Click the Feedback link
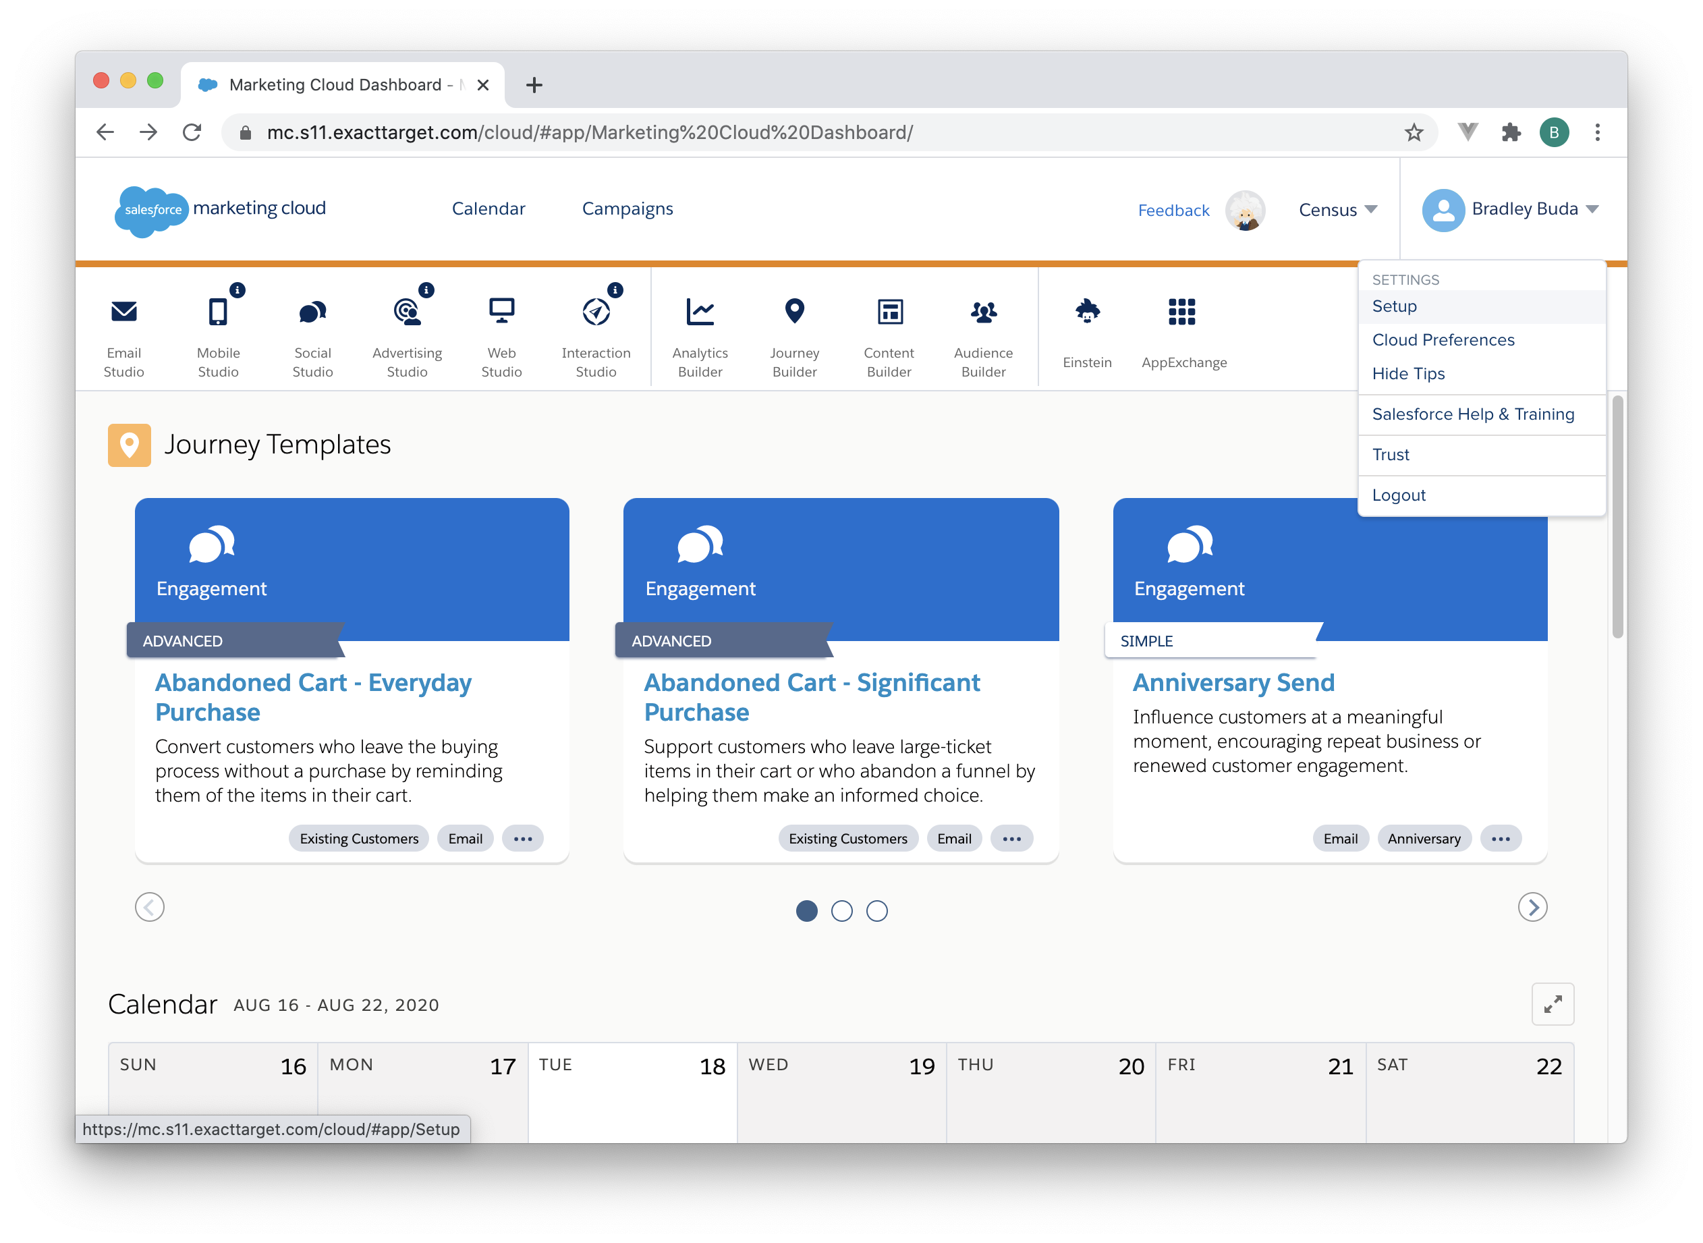1703x1243 pixels. point(1173,211)
